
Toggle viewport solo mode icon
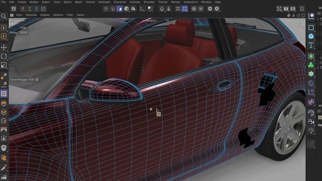pyautogui.click(x=150, y=9)
